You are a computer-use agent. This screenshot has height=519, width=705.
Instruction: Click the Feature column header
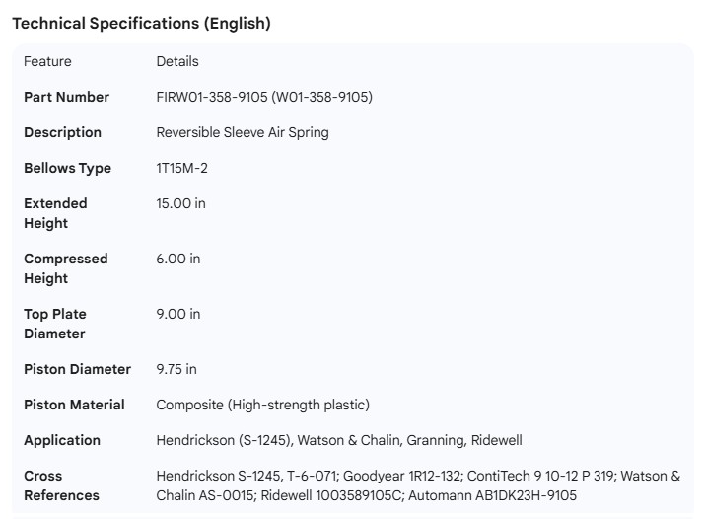tap(47, 61)
